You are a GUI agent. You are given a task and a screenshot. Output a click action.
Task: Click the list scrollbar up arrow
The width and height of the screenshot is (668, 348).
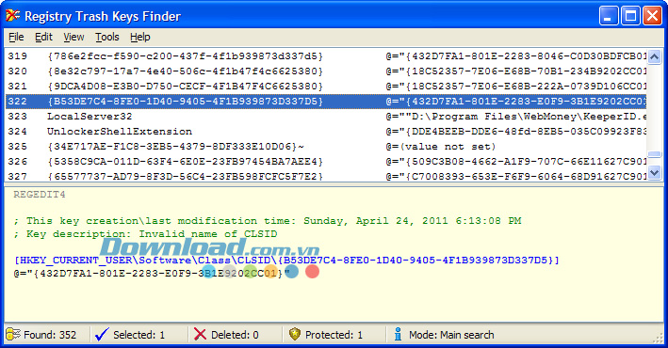pos(655,56)
